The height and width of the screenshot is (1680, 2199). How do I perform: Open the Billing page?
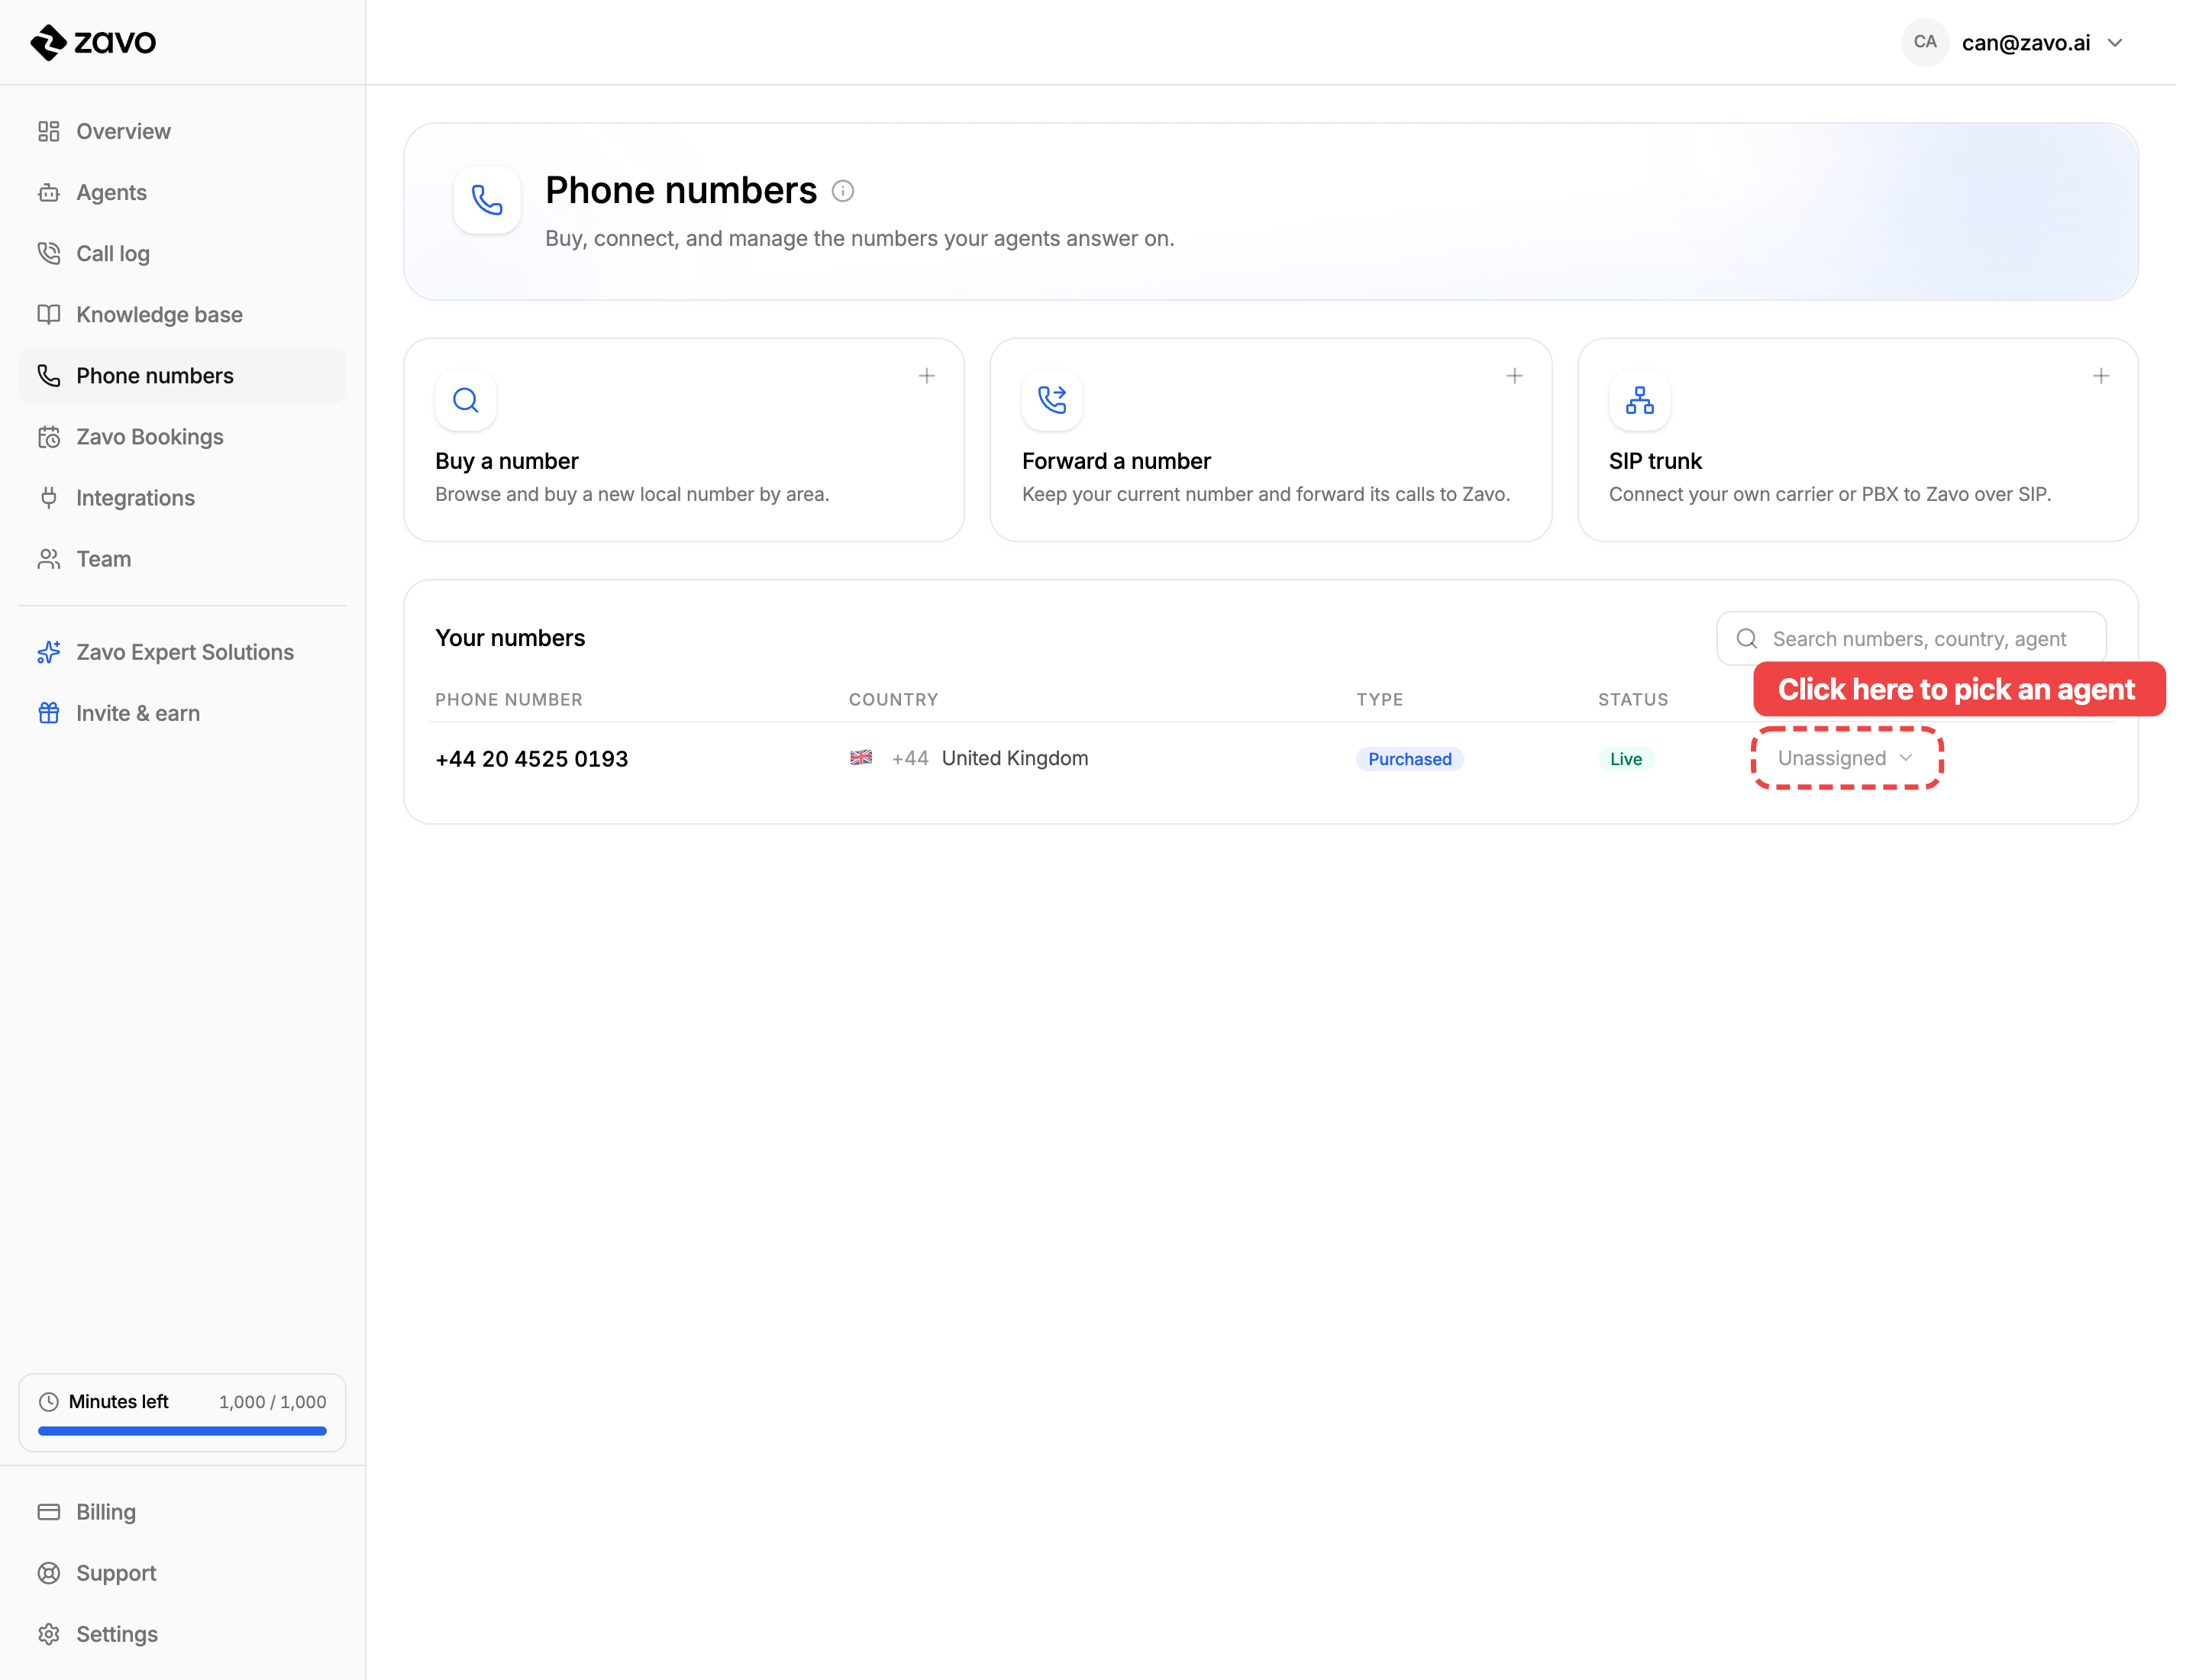[183, 1512]
